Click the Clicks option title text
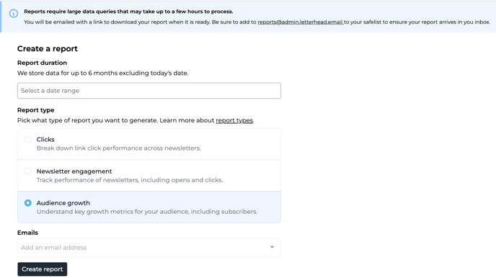Image resolution: width=496 pixels, height=278 pixels. tap(45, 139)
